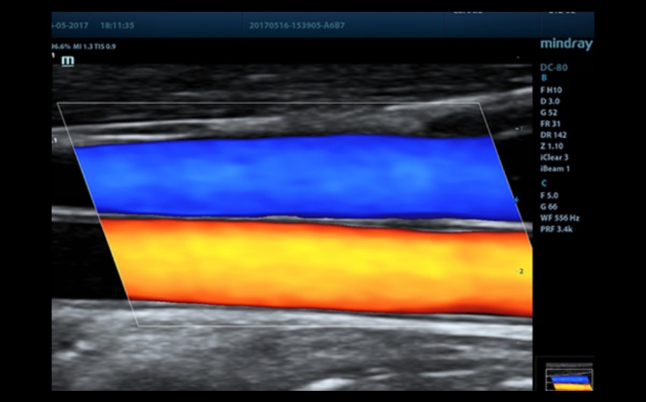Click the iBeam 1 setting
Screen dimensions: 646x402
[x=555, y=168]
